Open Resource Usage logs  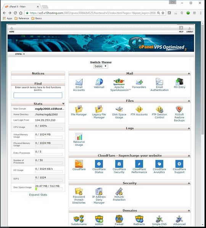pyautogui.click(x=79, y=140)
